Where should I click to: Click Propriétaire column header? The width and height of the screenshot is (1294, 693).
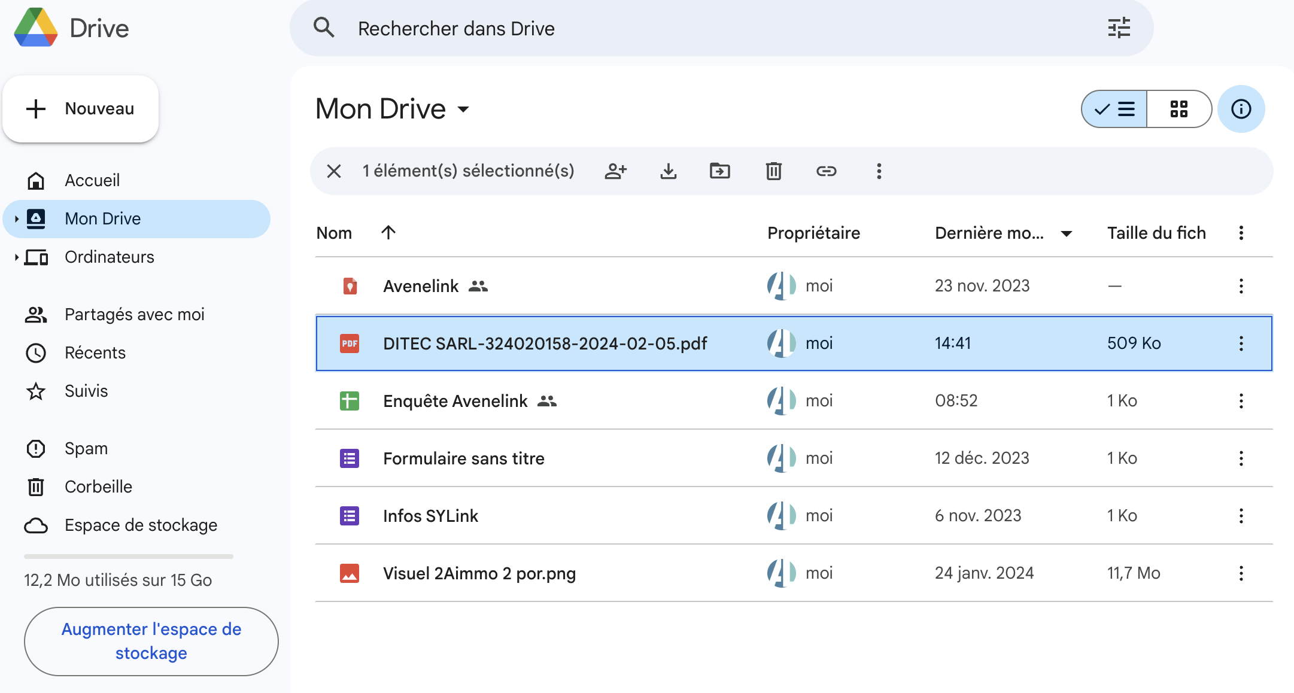click(x=813, y=233)
